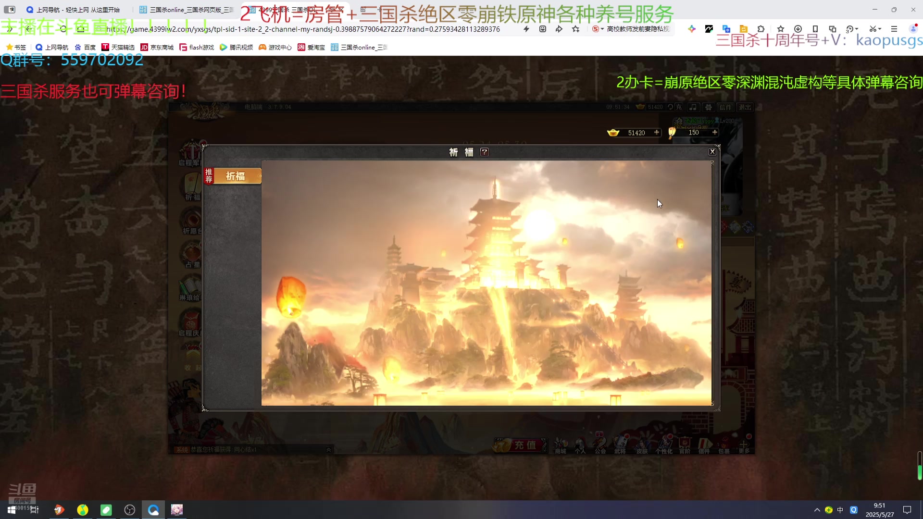The width and height of the screenshot is (923, 519).
Task: Bookmark this page with the star-plus icon
Action: [575, 29]
